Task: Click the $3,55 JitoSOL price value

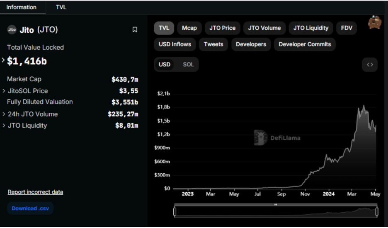Action: pyautogui.click(x=129, y=91)
